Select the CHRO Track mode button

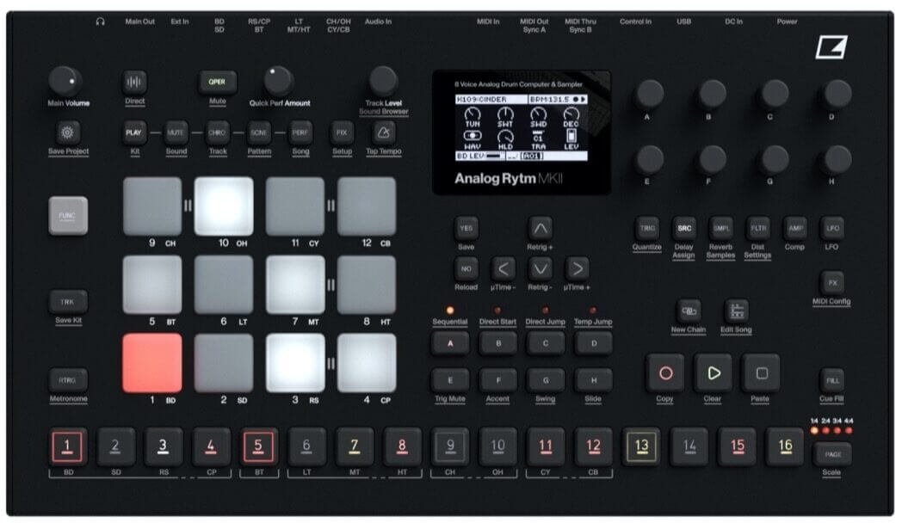coord(217,132)
